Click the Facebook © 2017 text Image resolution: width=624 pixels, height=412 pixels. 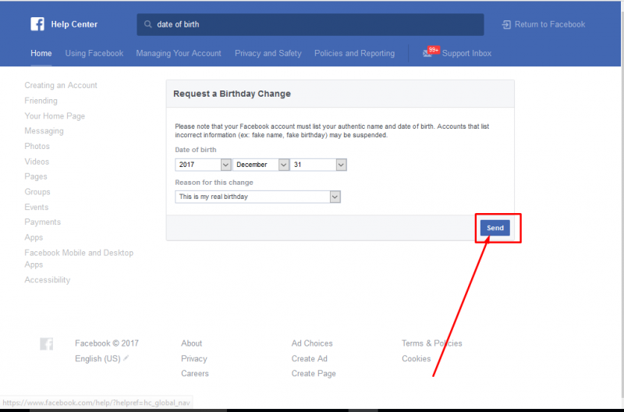tap(107, 343)
